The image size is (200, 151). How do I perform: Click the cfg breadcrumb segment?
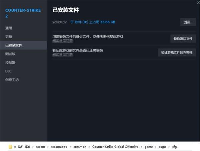pyautogui.click(x=174, y=147)
